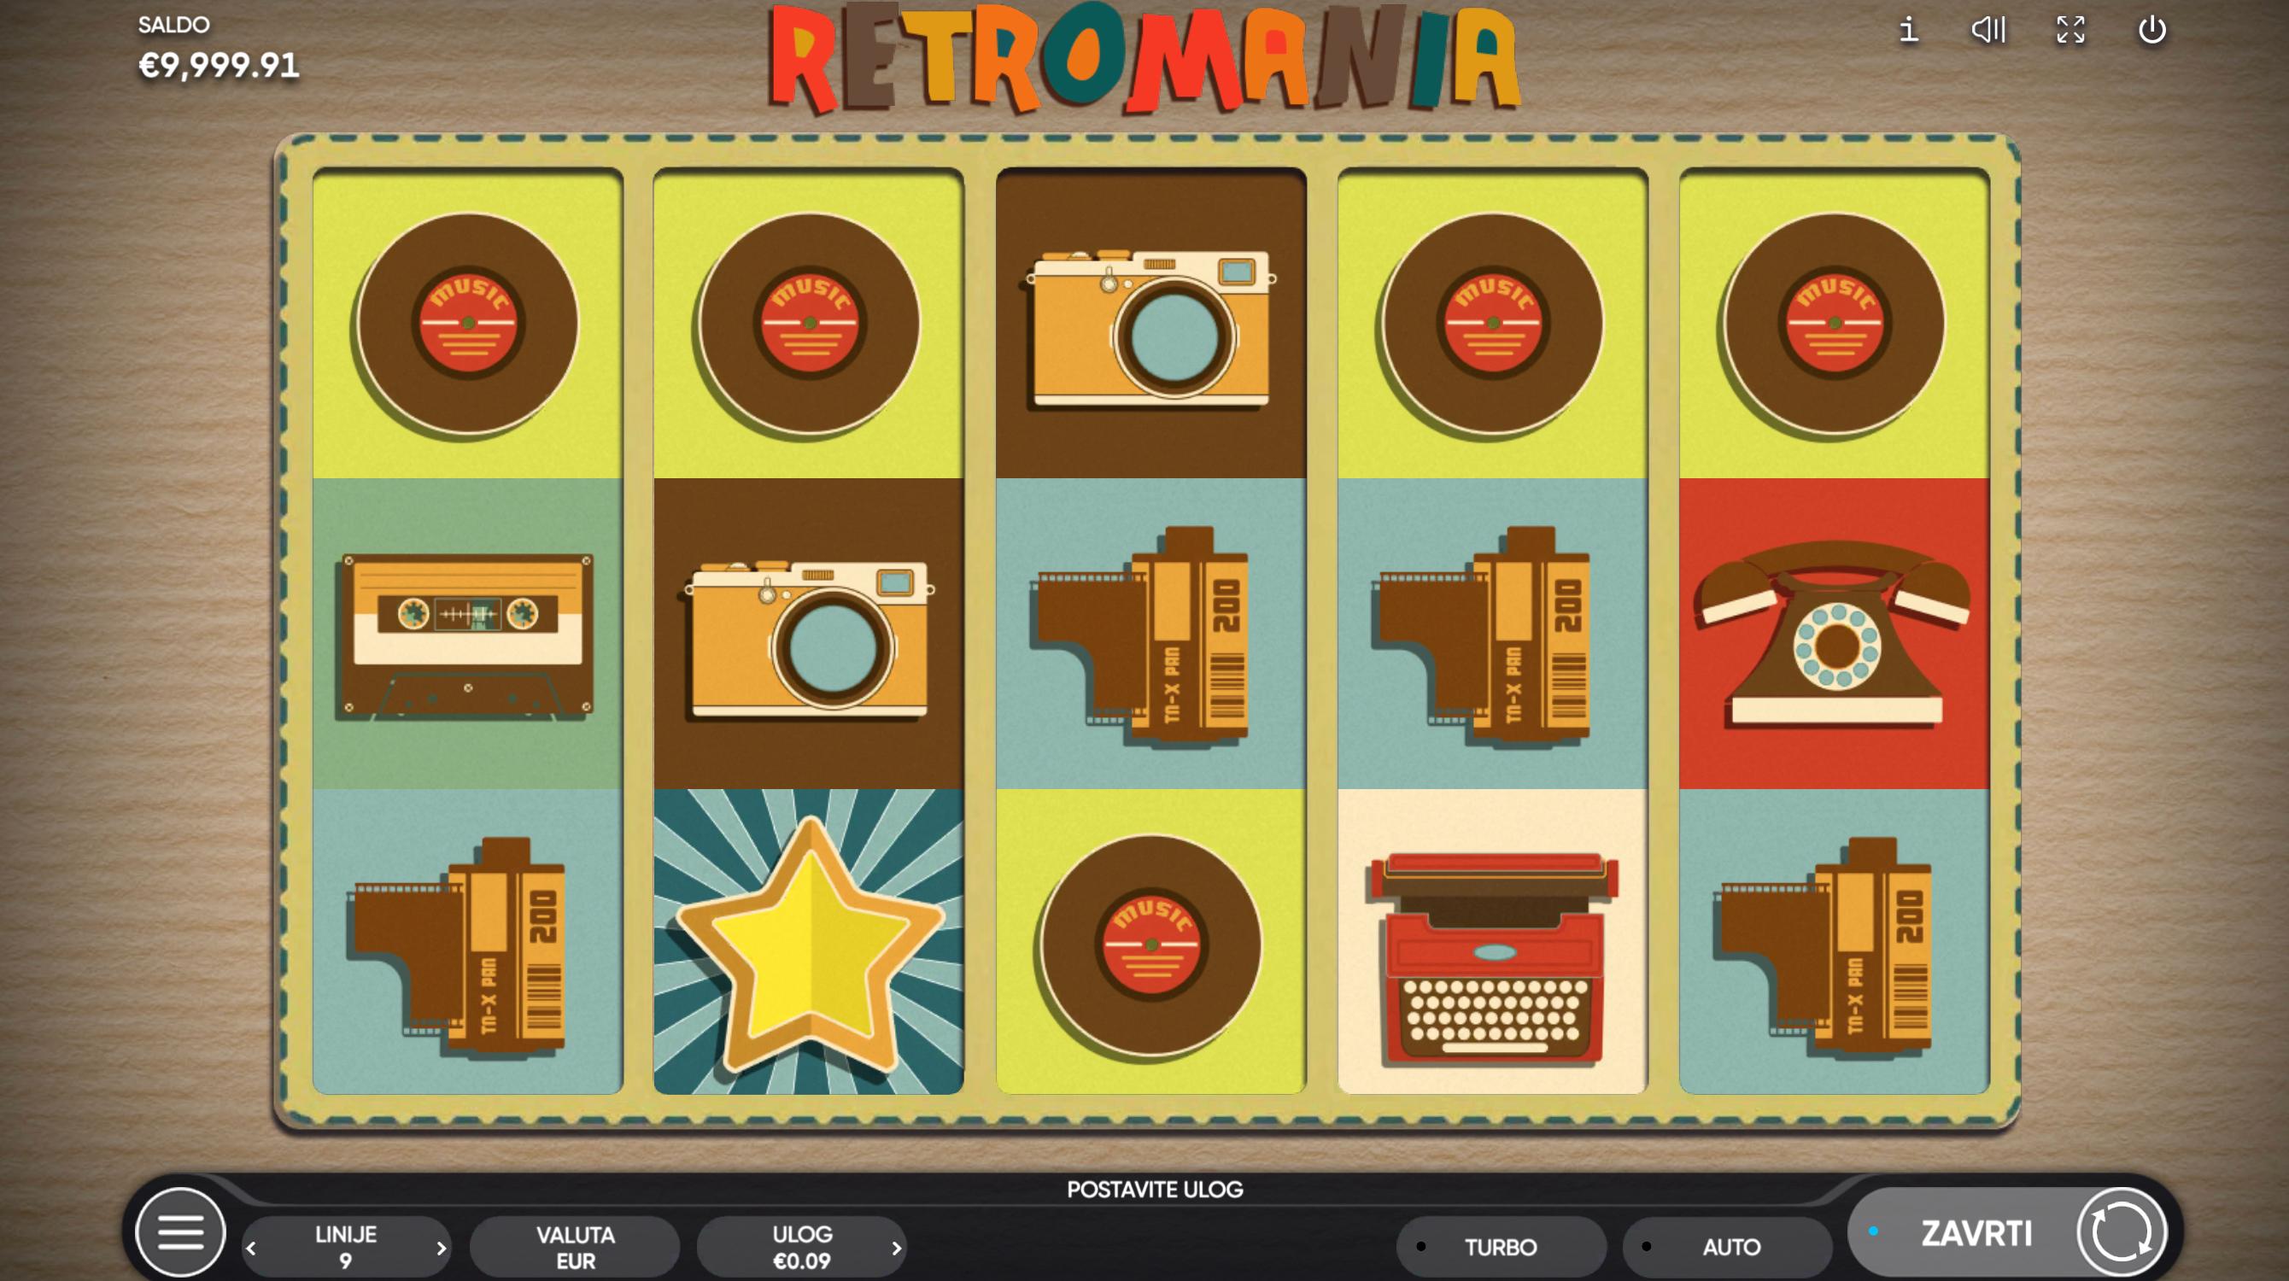Image resolution: width=2289 pixels, height=1281 pixels.
Task: Open the hamburger menu
Action: [180, 1231]
